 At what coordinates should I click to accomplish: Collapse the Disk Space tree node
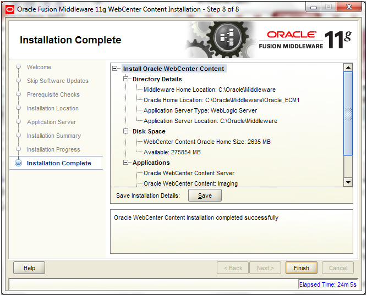(x=126, y=131)
